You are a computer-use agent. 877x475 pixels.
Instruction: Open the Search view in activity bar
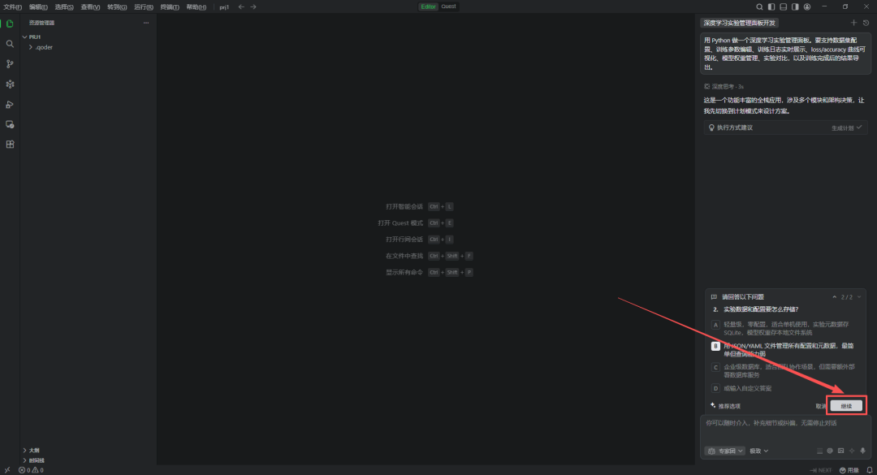click(10, 44)
